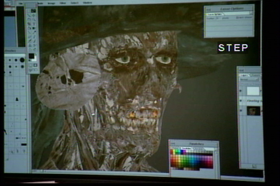The width and height of the screenshot is (280, 186).
Task: Select the Floating Selection layer row
Action: pos(250,101)
